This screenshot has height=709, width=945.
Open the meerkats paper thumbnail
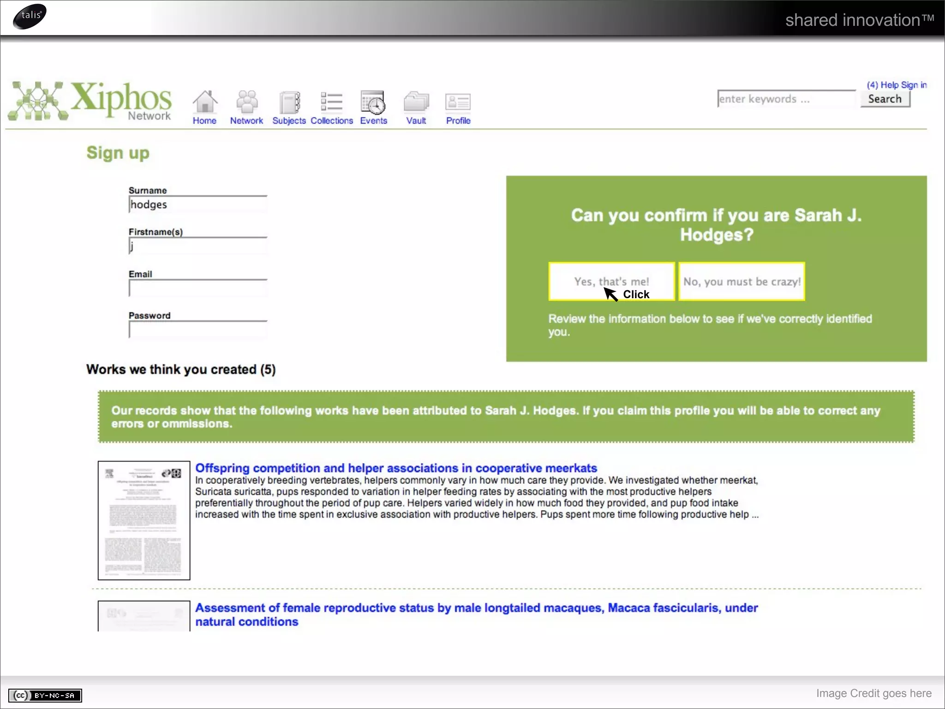144,520
